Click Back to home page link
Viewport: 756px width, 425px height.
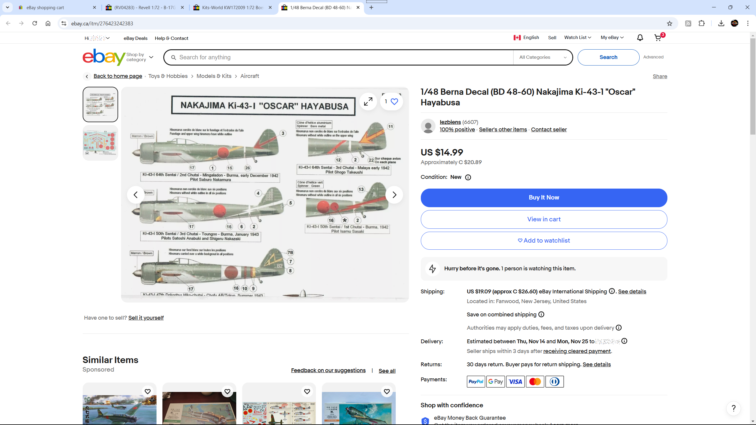118,76
